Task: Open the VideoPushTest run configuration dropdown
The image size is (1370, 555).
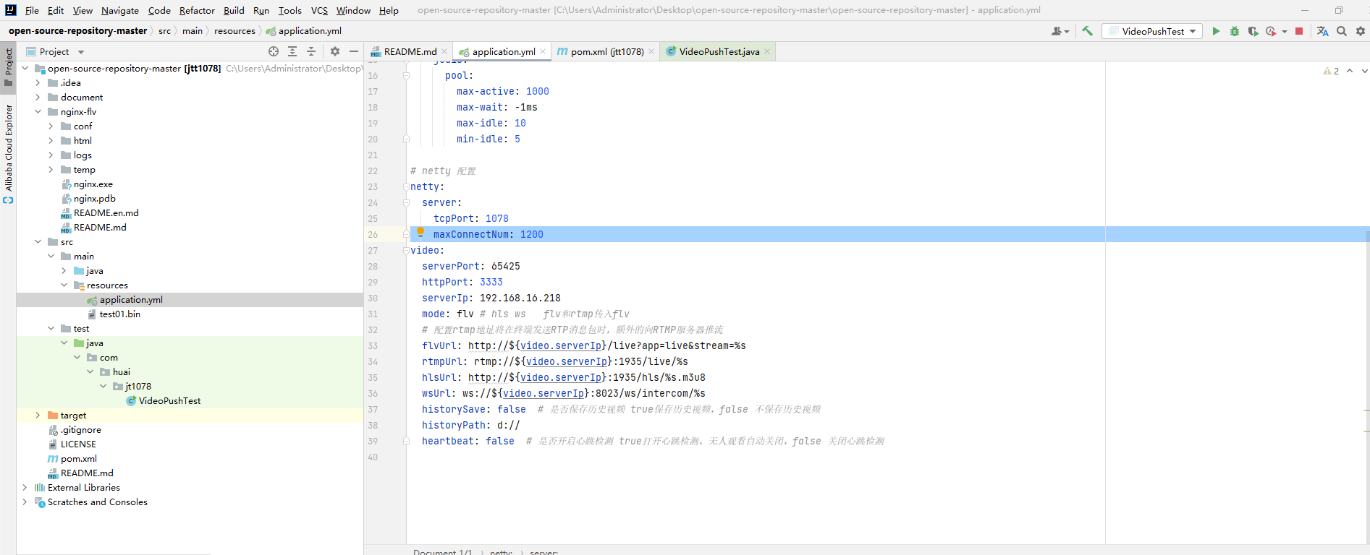Action: tap(1152, 31)
